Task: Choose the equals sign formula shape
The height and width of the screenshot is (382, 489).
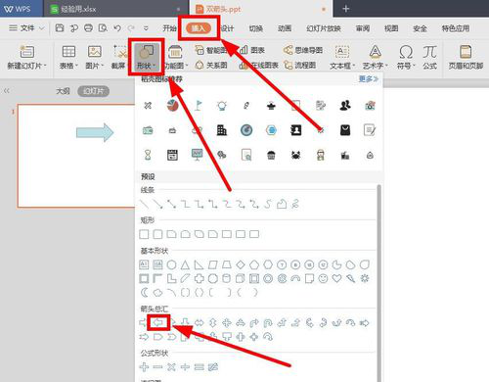Action: (x=199, y=367)
